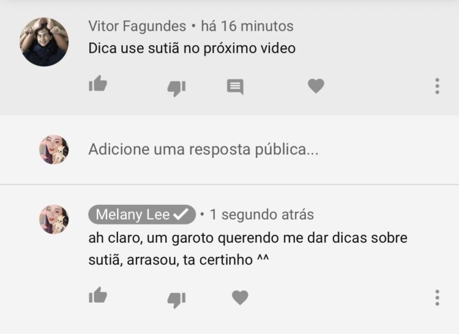
Task: Click "Adicione uma resposta pública..." reply field
Action: 203,150
